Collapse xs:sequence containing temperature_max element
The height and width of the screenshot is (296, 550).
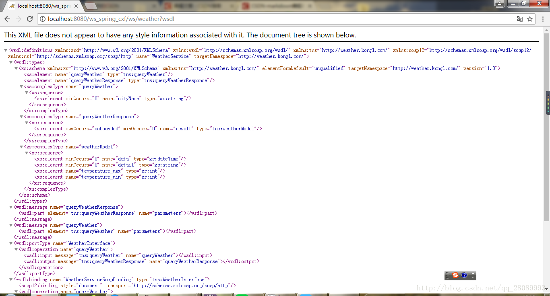click(x=27, y=153)
